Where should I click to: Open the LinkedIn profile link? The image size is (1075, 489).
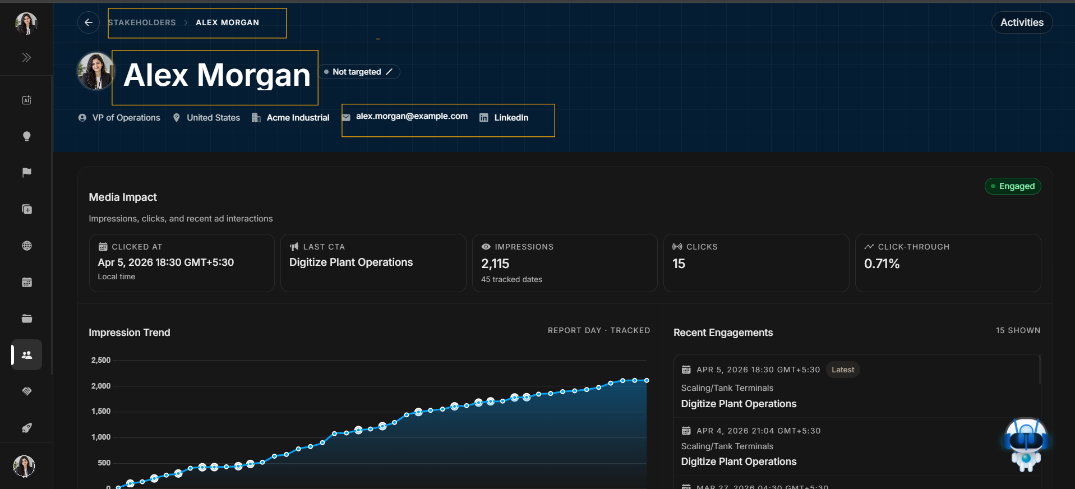point(511,118)
